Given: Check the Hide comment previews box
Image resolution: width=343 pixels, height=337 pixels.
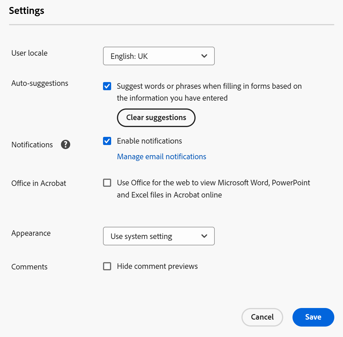Looking at the screenshot, I should (107, 266).
